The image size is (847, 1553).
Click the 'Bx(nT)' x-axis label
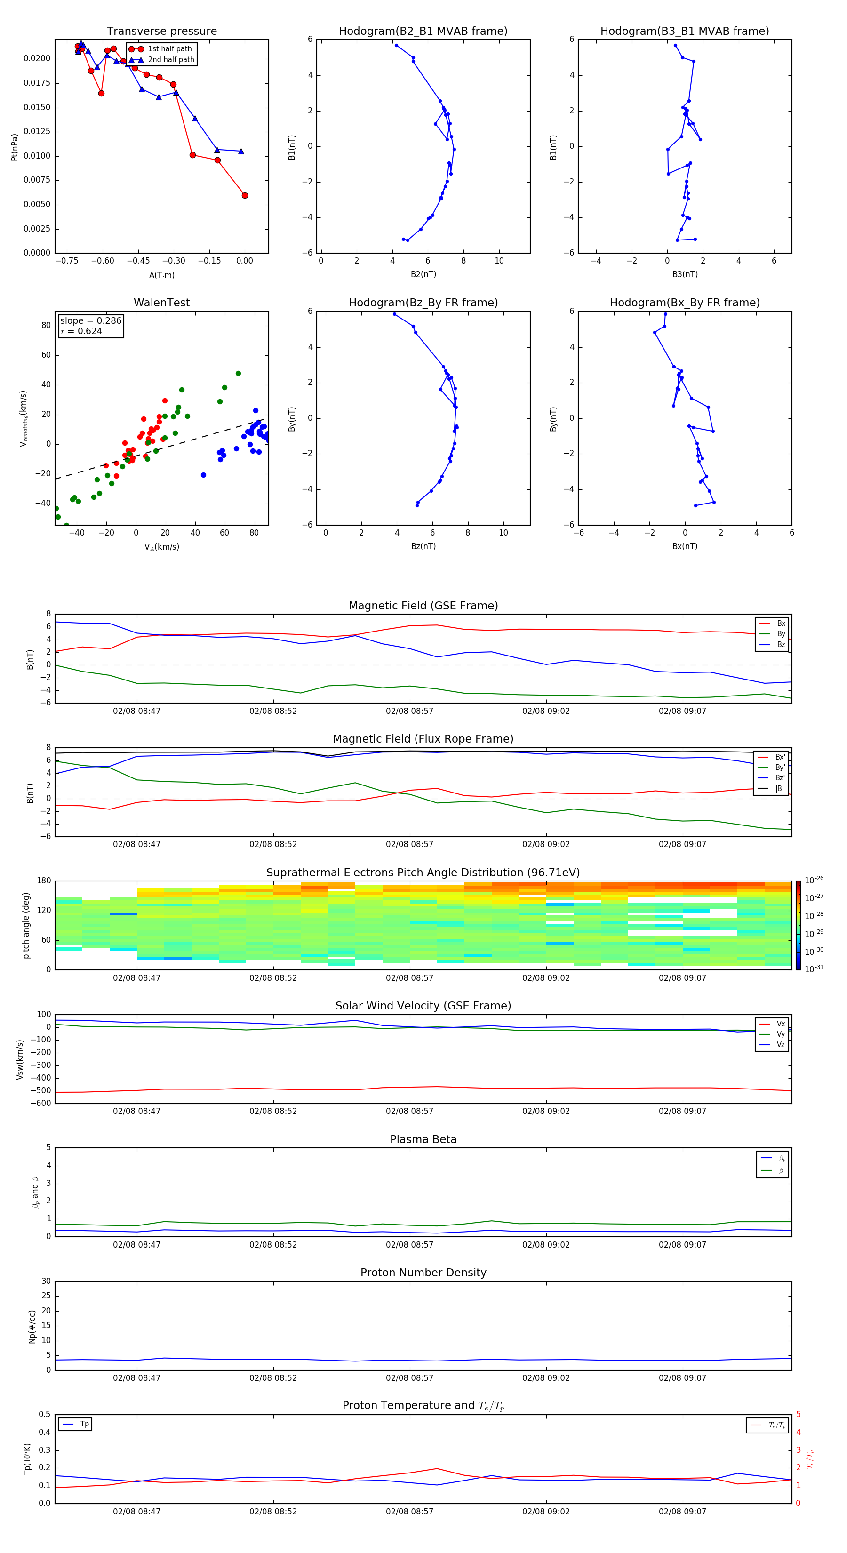pos(685,546)
